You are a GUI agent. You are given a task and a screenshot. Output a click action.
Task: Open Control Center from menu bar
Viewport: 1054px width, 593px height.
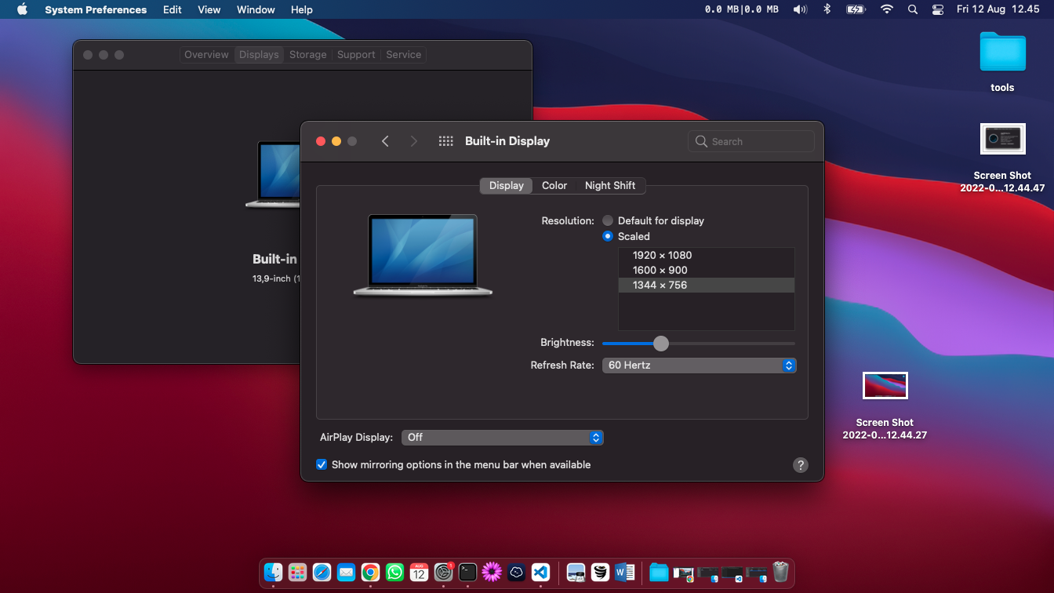(x=938, y=9)
